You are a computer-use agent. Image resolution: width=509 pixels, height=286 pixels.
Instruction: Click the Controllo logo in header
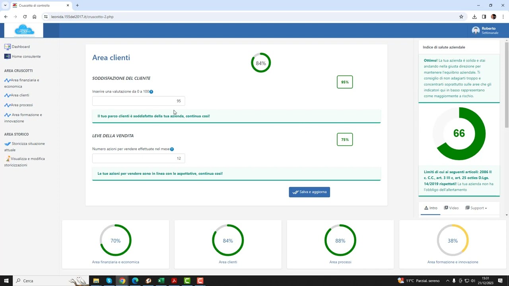(24, 30)
